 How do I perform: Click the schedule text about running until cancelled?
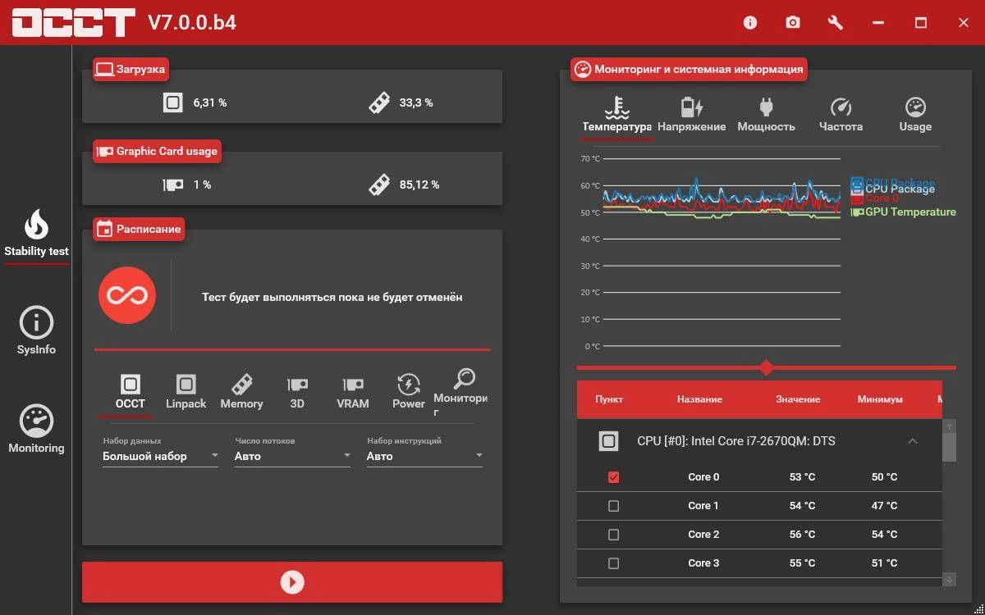coord(332,297)
